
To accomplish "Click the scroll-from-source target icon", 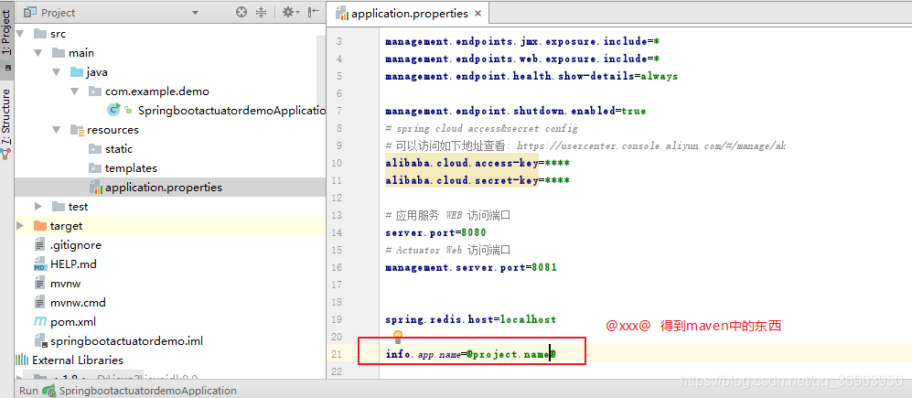I will pos(241,12).
